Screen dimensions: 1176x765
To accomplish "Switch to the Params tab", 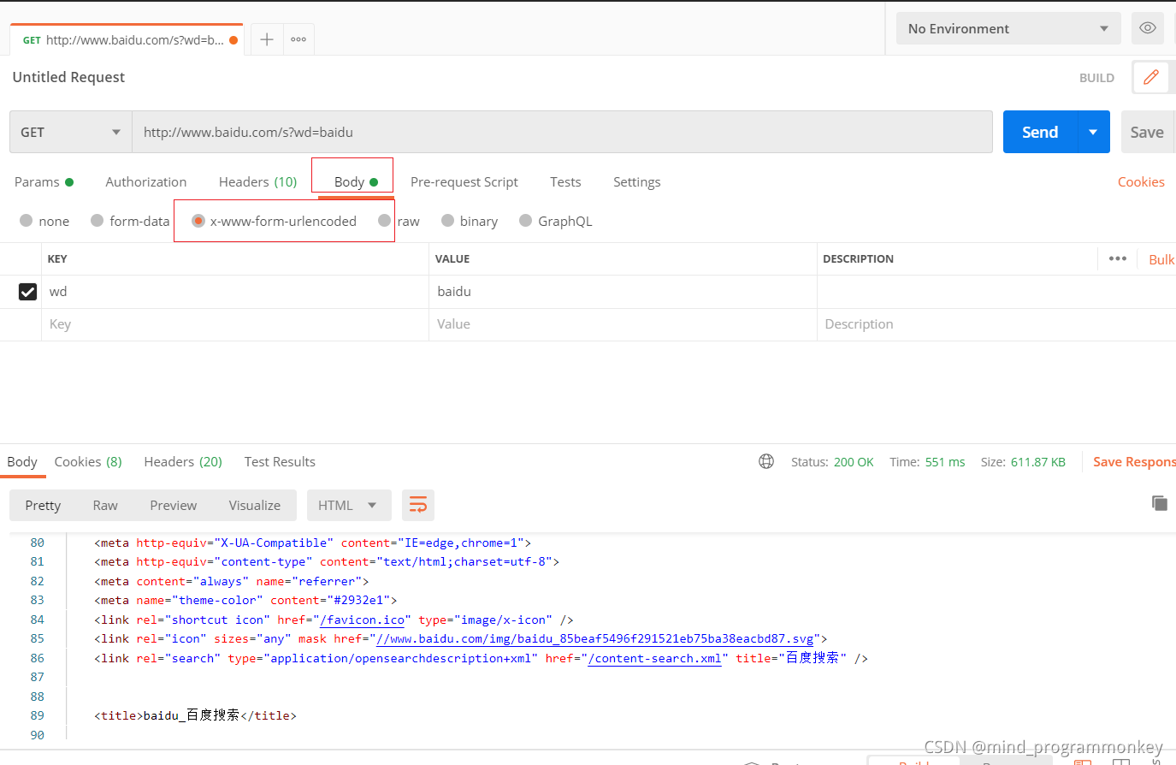I will click(44, 181).
